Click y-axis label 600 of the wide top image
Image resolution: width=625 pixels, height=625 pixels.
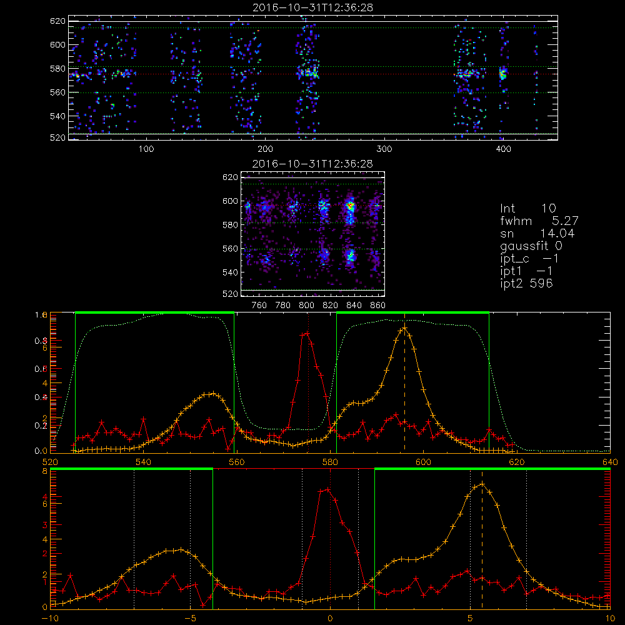tap(57, 44)
